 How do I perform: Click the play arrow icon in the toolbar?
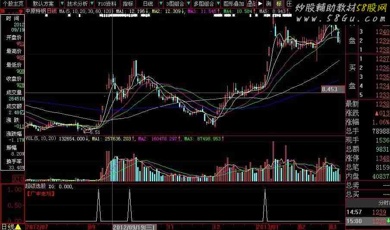260,4
